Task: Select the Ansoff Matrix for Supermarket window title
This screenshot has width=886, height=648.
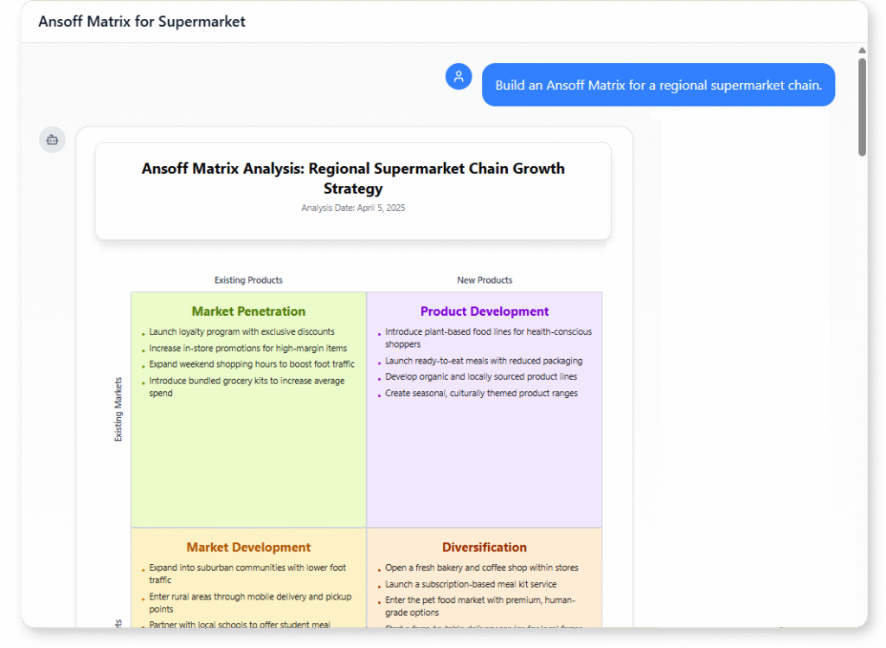Action: [140, 21]
